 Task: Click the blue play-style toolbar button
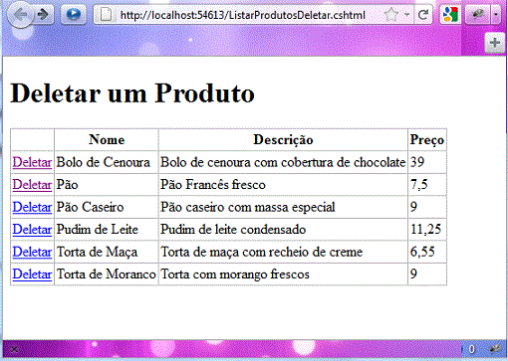(x=73, y=15)
